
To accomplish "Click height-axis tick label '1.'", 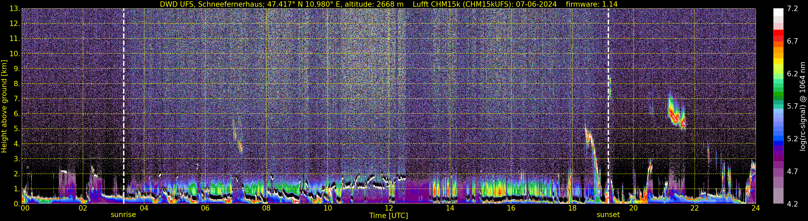I will pos(17,189).
